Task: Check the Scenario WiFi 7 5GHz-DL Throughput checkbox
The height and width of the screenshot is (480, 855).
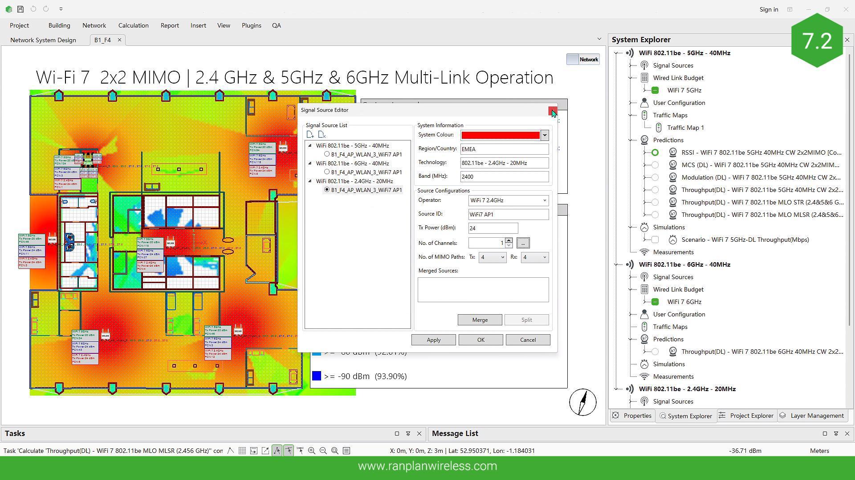Action: 655,240
